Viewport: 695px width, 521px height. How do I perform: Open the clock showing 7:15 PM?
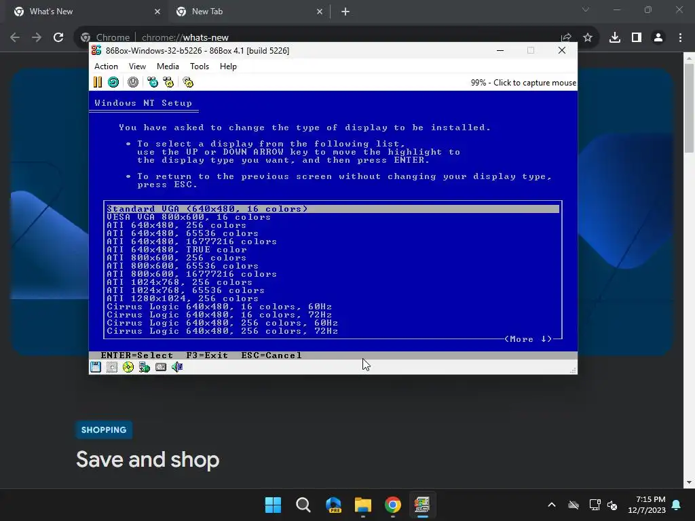click(x=647, y=505)
